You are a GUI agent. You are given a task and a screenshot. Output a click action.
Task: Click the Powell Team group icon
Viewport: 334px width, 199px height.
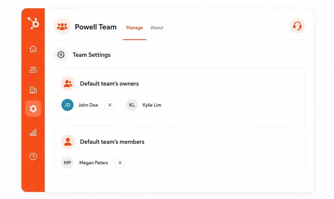pyautogui.click(x=62, y=26)
